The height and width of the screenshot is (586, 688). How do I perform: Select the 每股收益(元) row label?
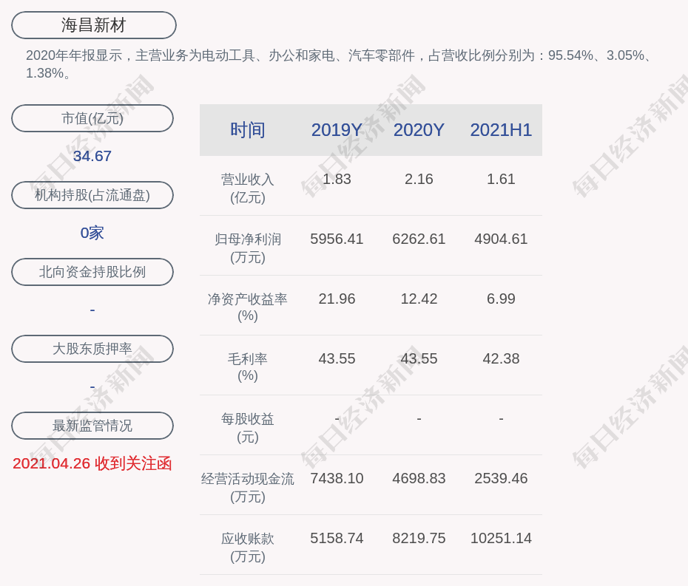tap(248, 428)
